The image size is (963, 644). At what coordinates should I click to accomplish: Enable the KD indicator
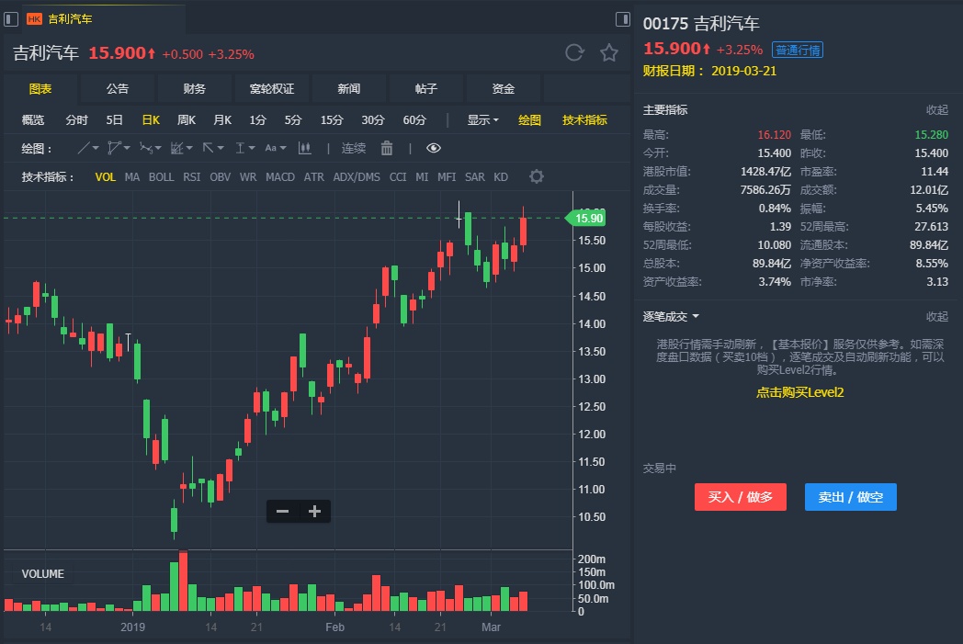pyautogui.click(x=501, y=176)
